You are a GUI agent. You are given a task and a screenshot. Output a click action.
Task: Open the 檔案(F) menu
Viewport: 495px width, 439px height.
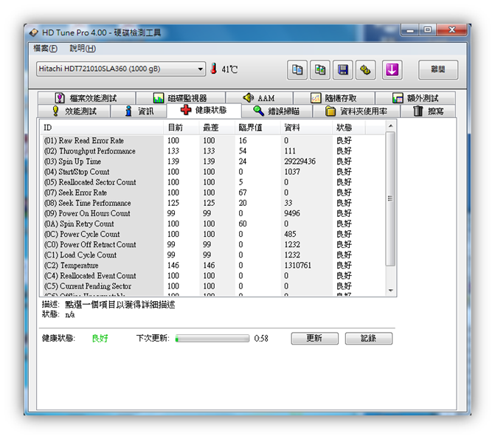pos(45,49)
